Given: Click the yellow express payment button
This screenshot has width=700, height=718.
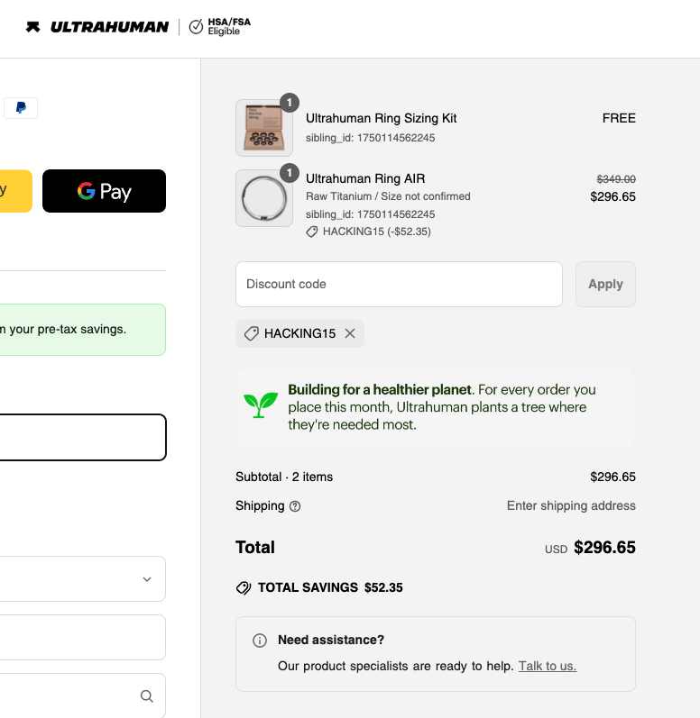Looking at the screenshot, I should click(x=14, y=191).
